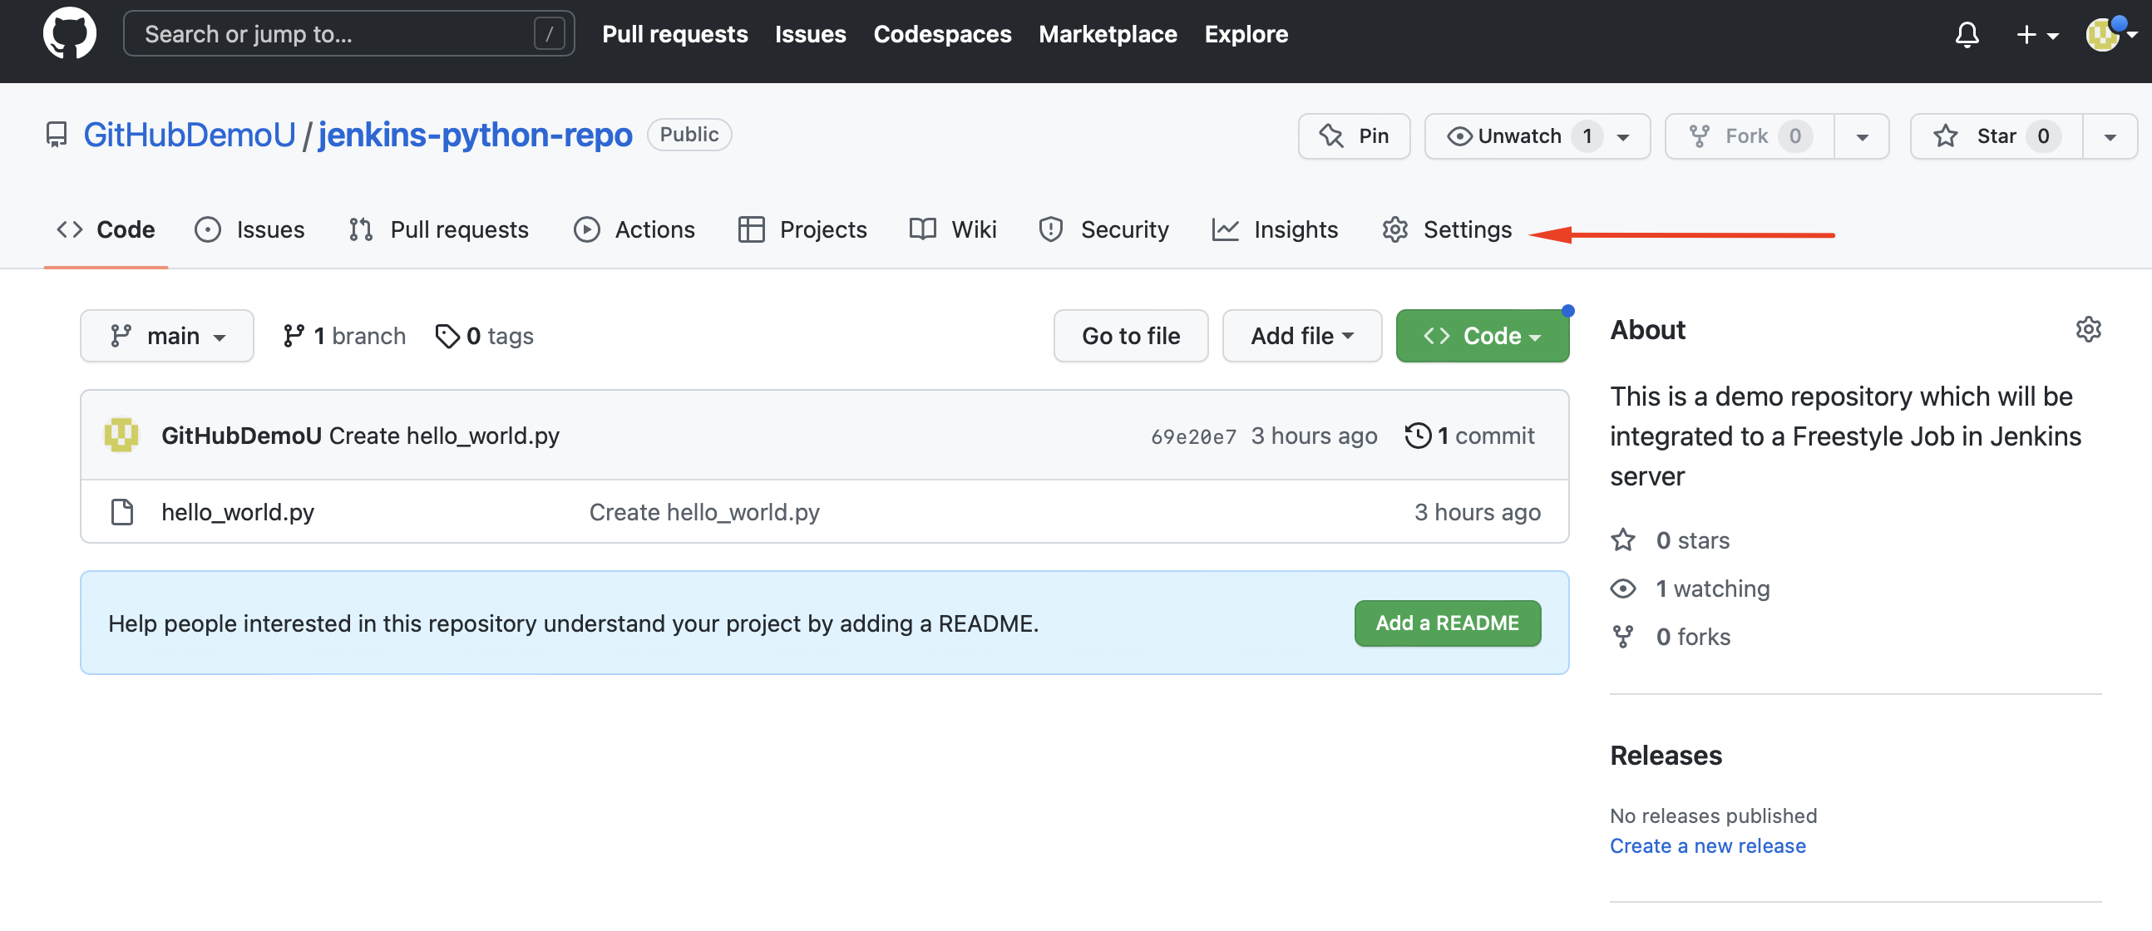Screen dimensions: 2152x931
Task: Open the green Code clone dropdown
Action: 1482,336
